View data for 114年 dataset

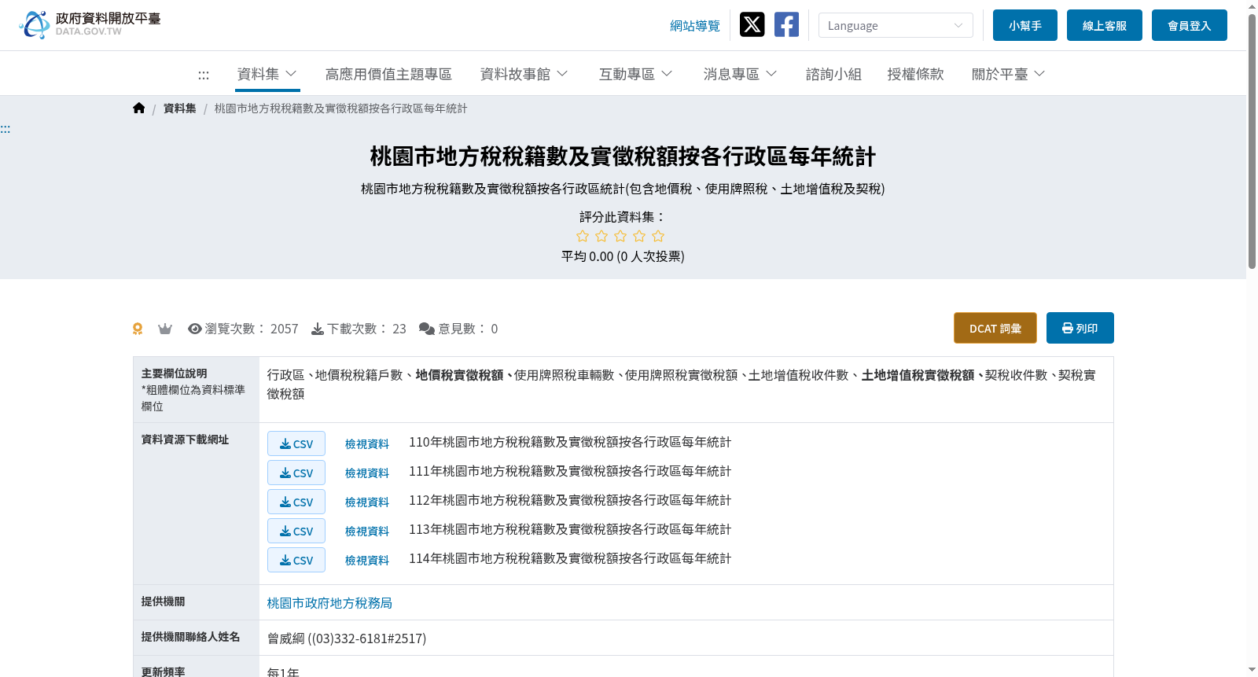[x=367, y=561]
